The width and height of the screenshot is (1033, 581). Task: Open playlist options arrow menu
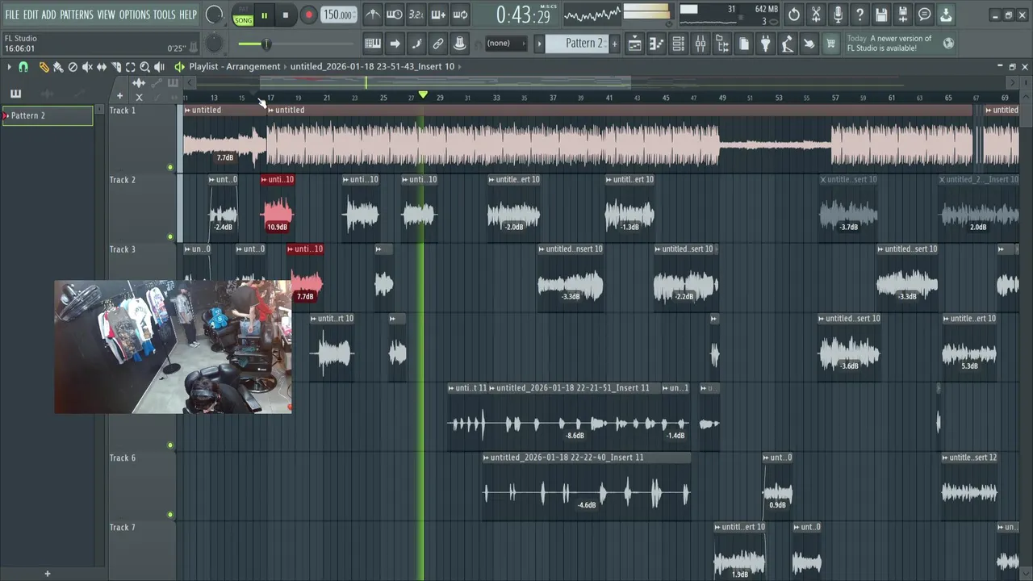[9, 67]
